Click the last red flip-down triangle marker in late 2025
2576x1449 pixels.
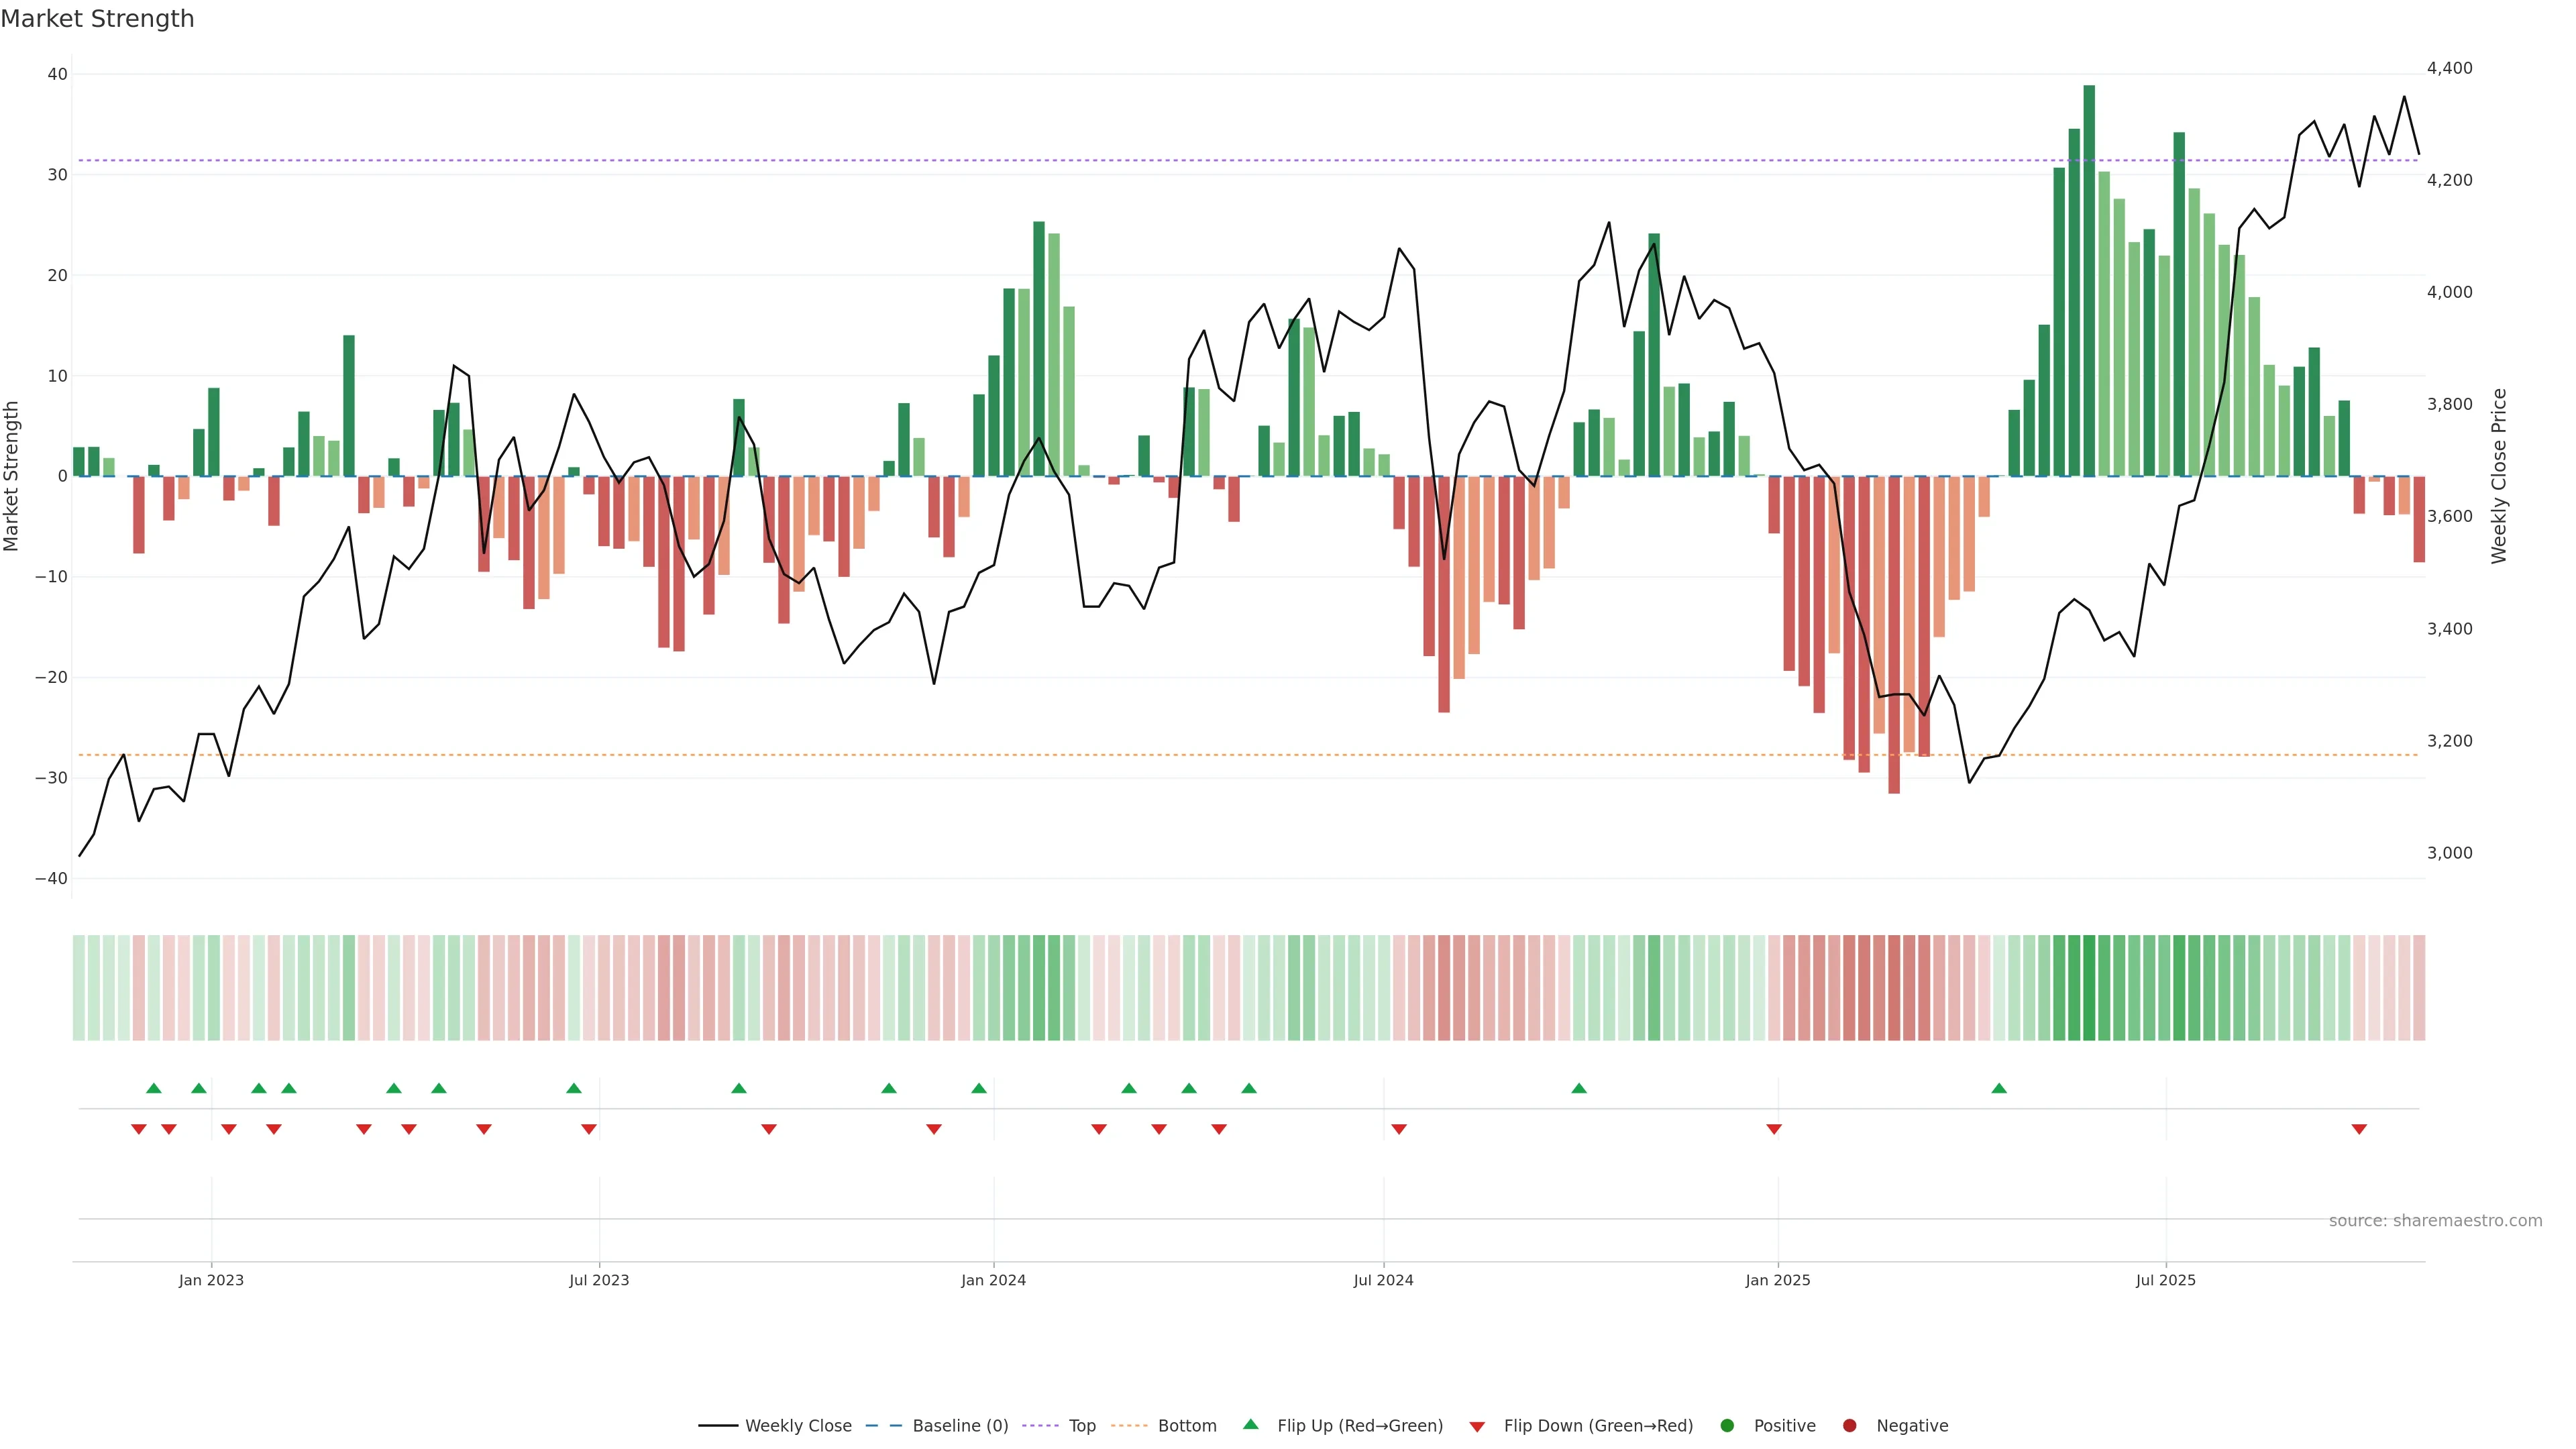point(2359,1129)
